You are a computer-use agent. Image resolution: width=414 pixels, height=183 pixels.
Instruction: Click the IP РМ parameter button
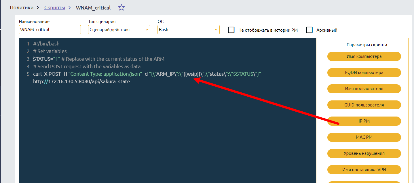click(x=364, y=121)
